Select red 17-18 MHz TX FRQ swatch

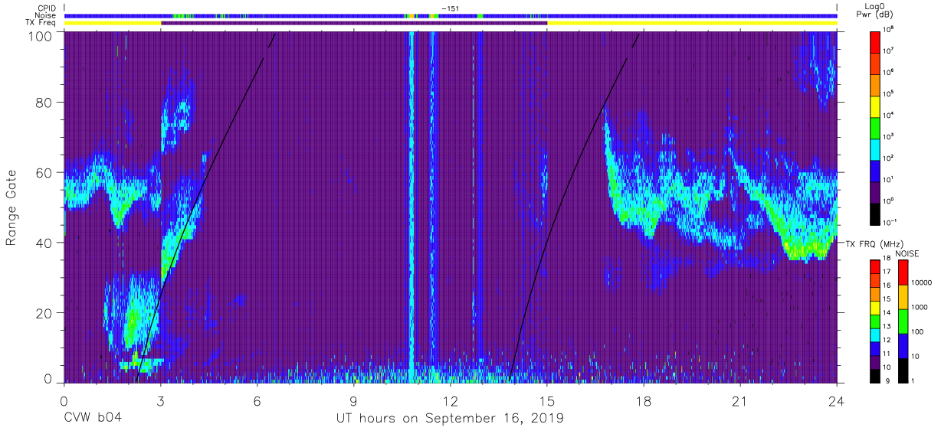875,267
